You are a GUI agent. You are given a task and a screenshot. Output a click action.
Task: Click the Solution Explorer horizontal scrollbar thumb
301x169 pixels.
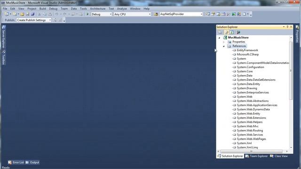click(252, 151)
